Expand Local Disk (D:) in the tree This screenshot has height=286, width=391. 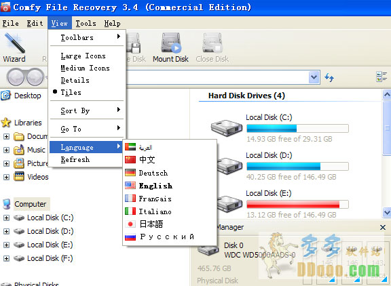[x=7, y=231]
